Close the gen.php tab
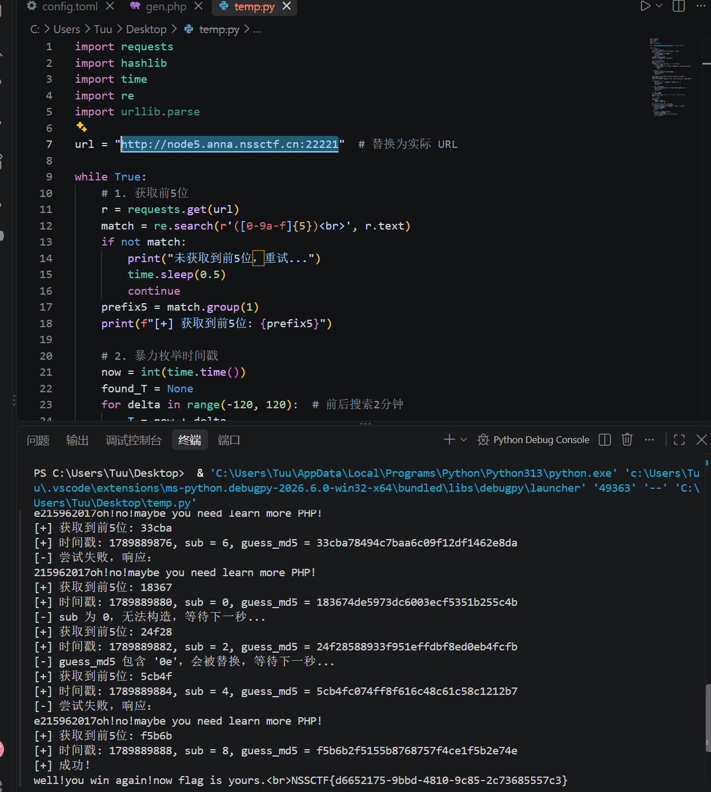 [x=198, y=6]
